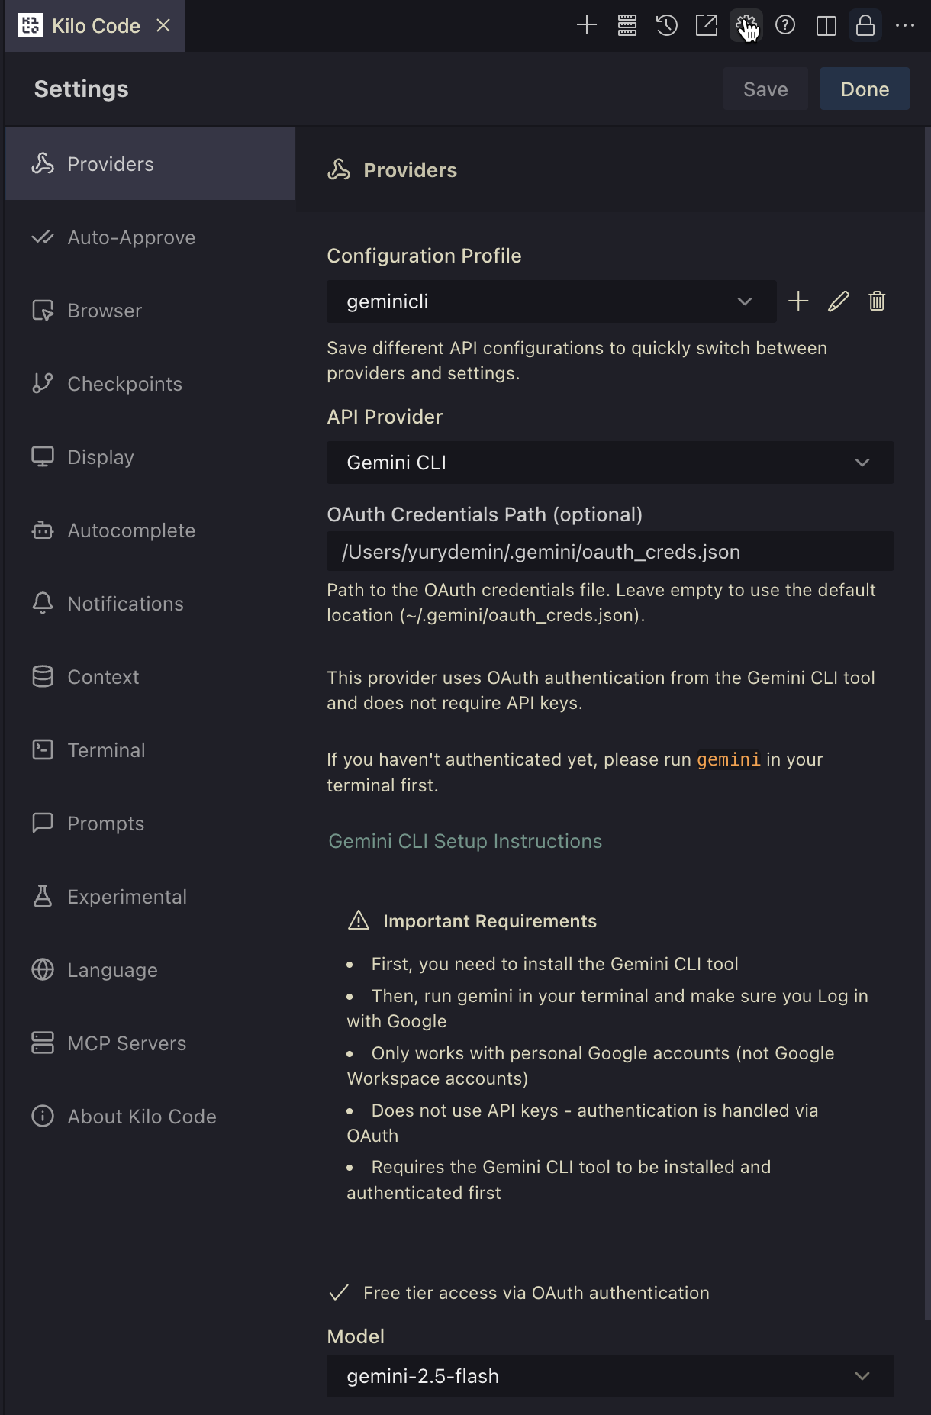Image resolution: width=931 pixels, height=1415 pixels.
Task: Open Gemini CLI Setup Instructions link
Action: (465, 841)
